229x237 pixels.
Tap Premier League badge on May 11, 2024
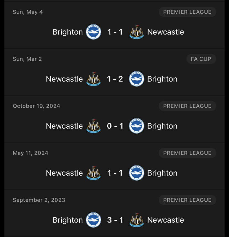coord(187,153)
